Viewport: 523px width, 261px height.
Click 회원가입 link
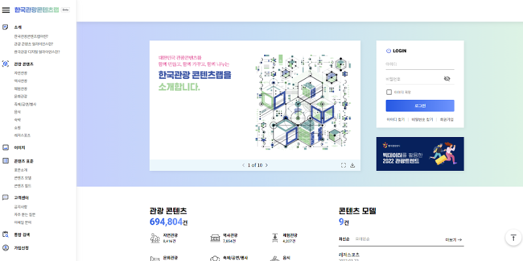tap(447, 119)
